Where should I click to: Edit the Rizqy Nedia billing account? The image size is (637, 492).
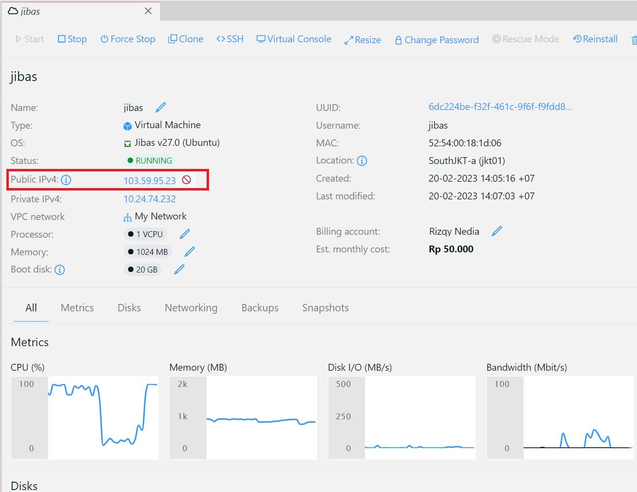click(x=497, y=231)
